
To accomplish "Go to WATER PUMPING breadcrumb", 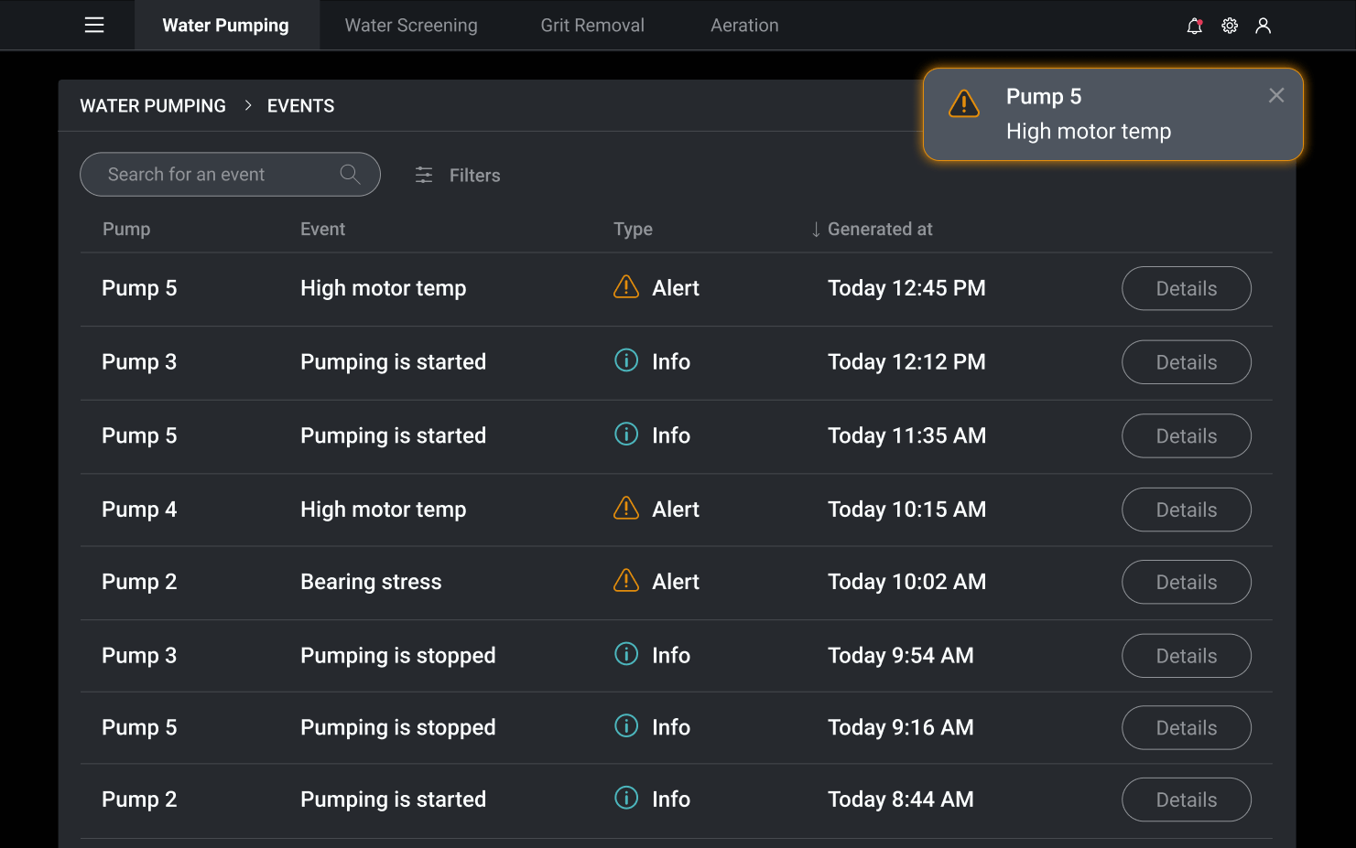I will [153, 106].
